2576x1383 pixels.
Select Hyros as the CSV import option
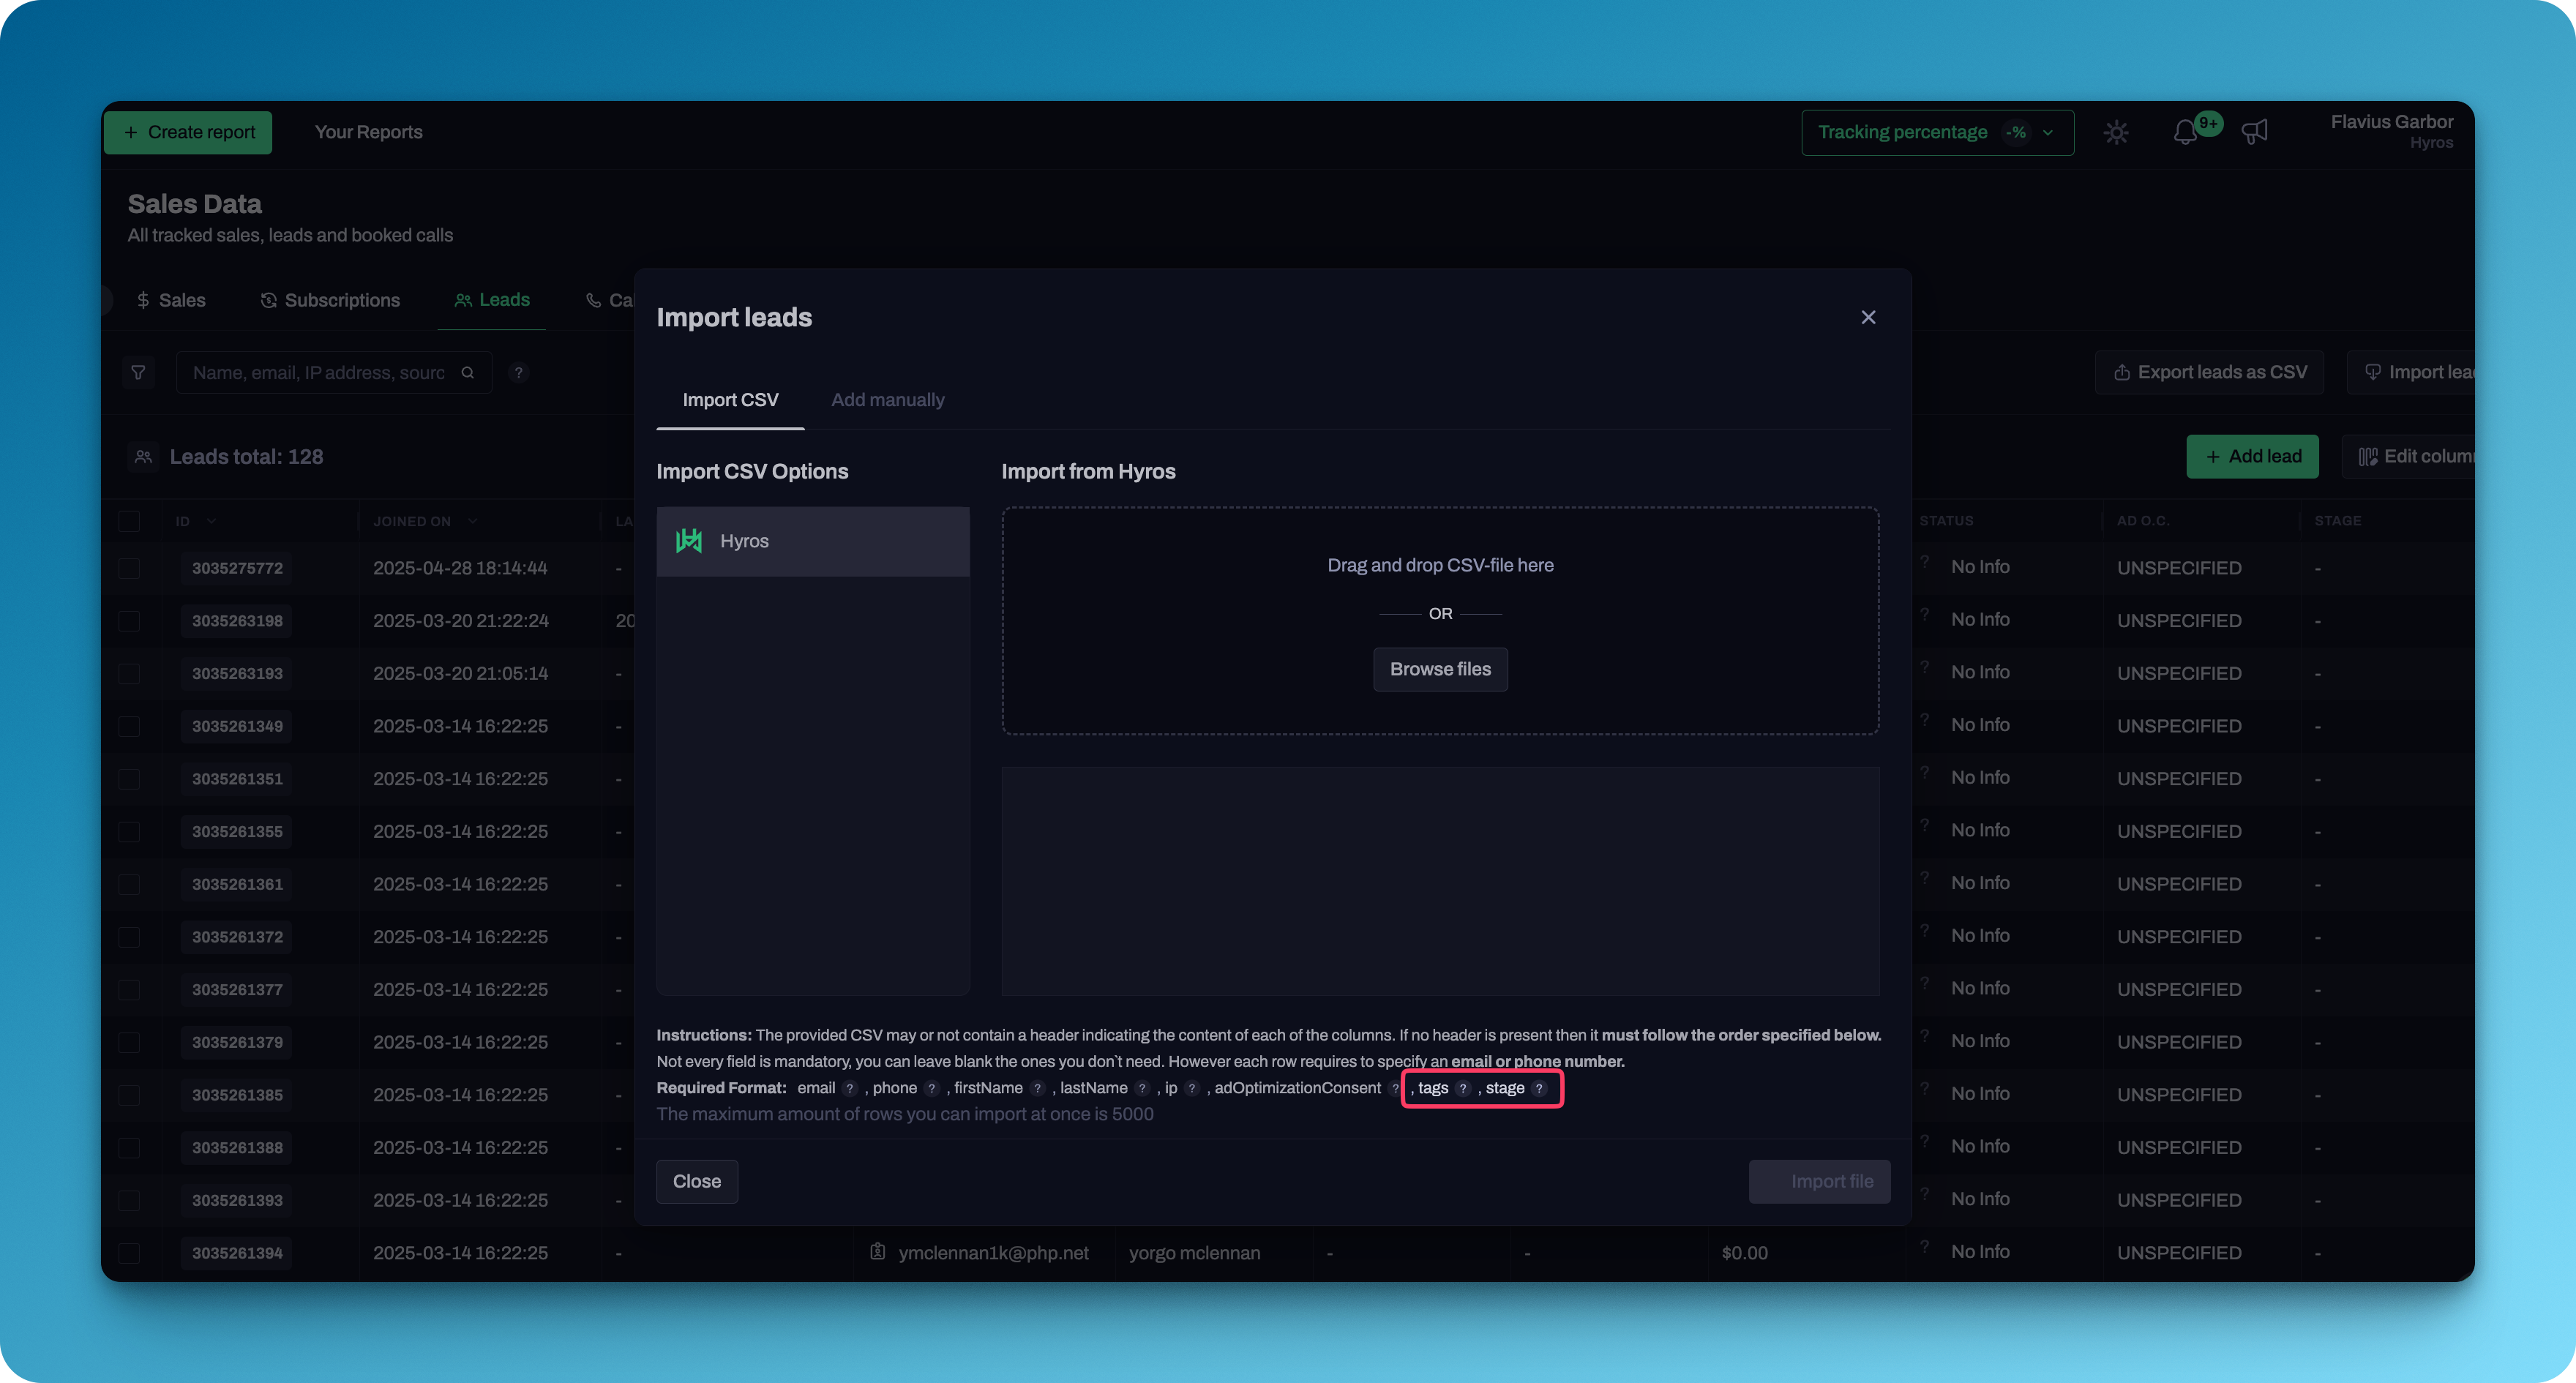point(813,541)
